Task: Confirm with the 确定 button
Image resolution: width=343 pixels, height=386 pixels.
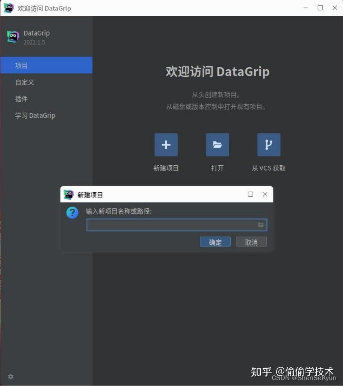Action: click(215, 242)
